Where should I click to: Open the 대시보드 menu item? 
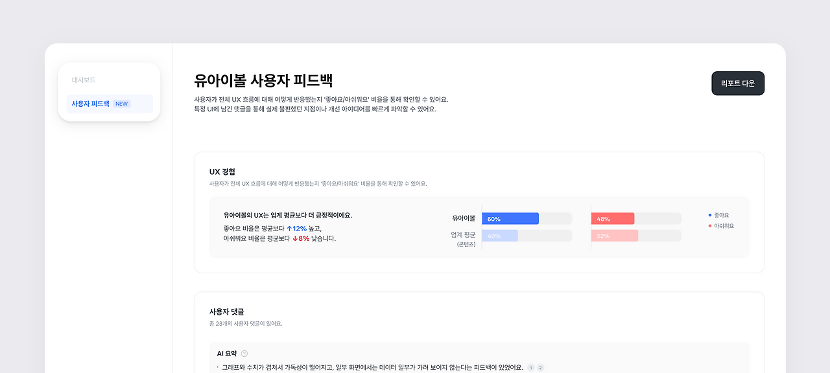[84, 80]
